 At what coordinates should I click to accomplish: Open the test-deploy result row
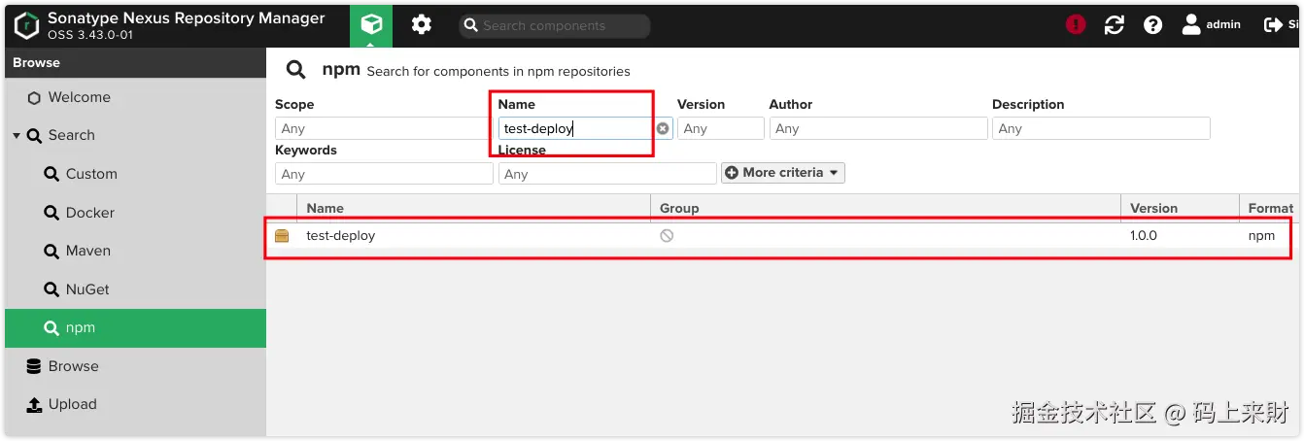click(x=784, y=236)
